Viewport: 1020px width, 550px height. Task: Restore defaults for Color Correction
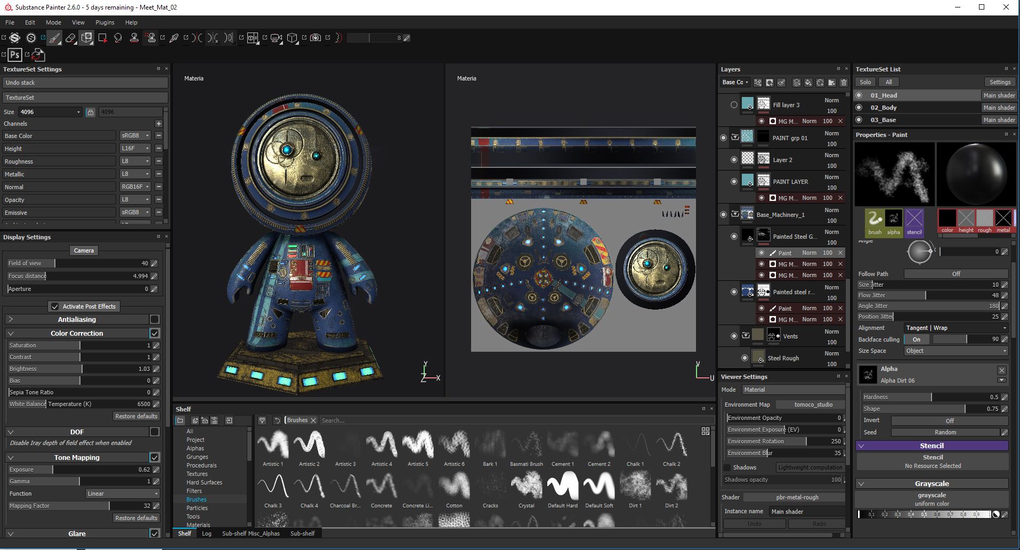pos(136,416)
